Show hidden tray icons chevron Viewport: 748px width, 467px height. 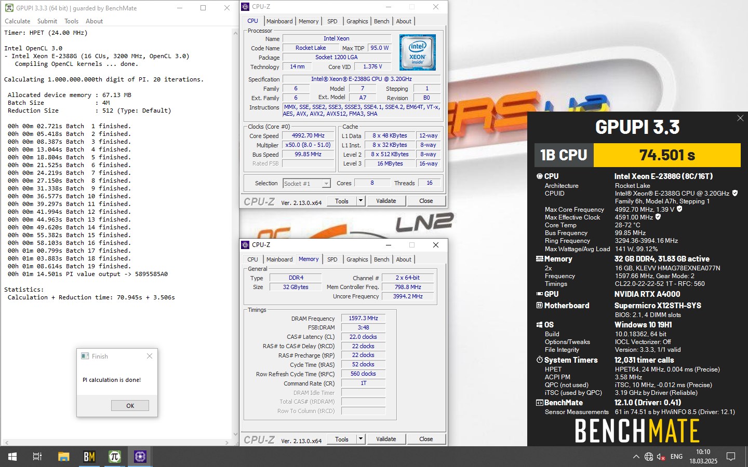(x=636, y=457)
